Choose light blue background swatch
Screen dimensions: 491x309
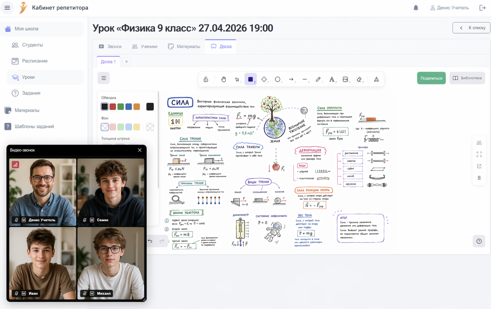(129, 127)
